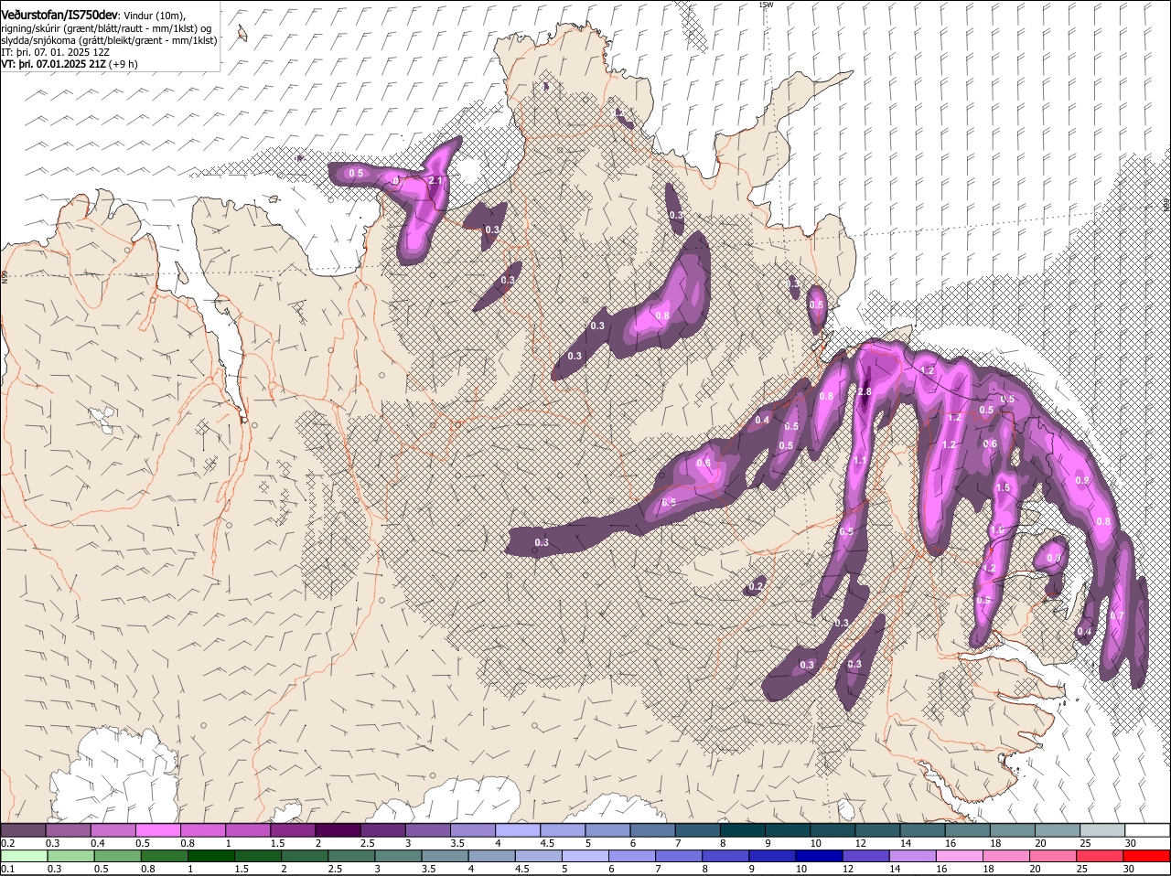Pick the upper legend light-blue swatch labeled 4
The image size is (1171, 876).
coord(517,829)
